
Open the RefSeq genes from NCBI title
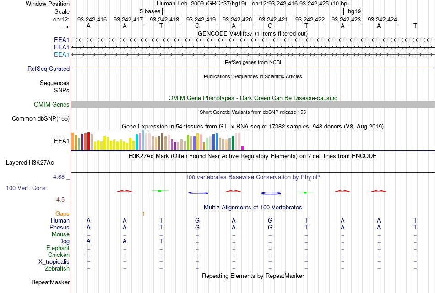pyautogui.click(x=253, y=62)
